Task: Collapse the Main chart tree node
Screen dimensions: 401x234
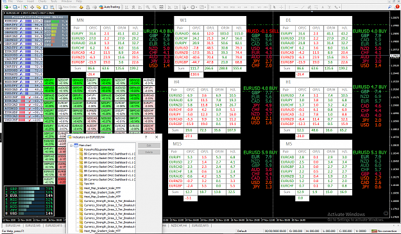Action: 71,146
